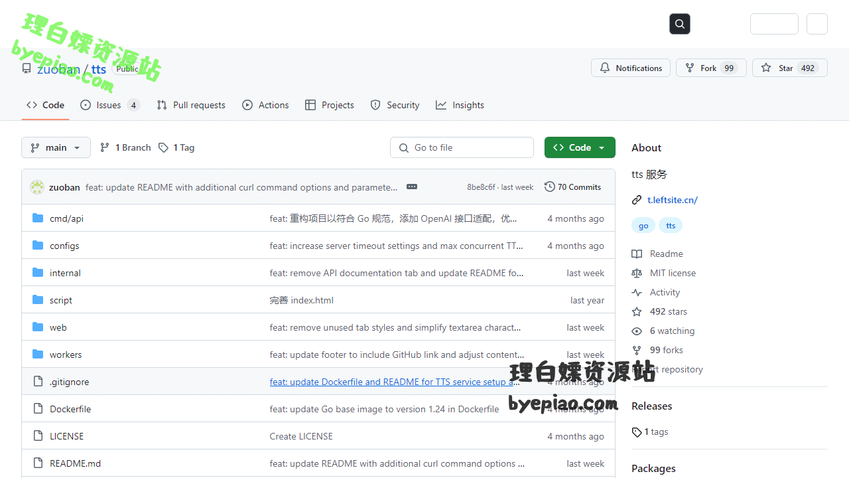849x478 pixels.
Task: Open the workers folder
Action: tap(66, 355)
